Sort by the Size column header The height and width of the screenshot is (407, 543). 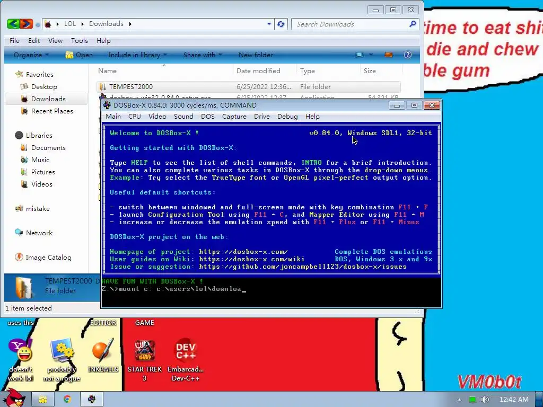(x=370, y=70)
